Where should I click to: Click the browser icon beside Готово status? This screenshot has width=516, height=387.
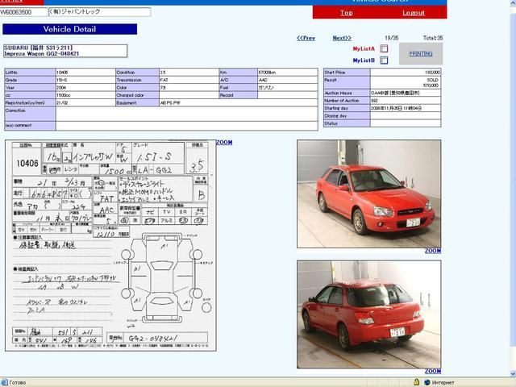4,382
